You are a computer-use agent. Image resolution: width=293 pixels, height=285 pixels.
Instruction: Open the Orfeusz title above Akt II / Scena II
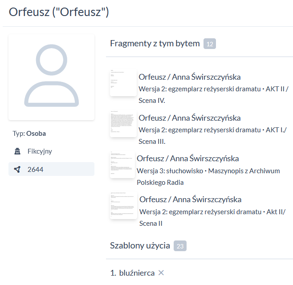tap(190, 199)
